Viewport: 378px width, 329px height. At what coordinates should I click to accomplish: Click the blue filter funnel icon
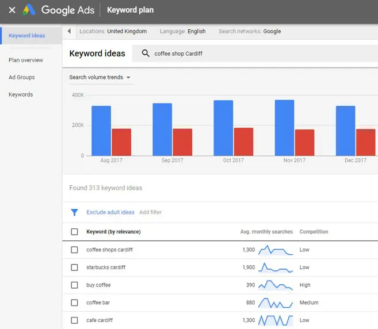pyautogui.click(x=74, y=212)
